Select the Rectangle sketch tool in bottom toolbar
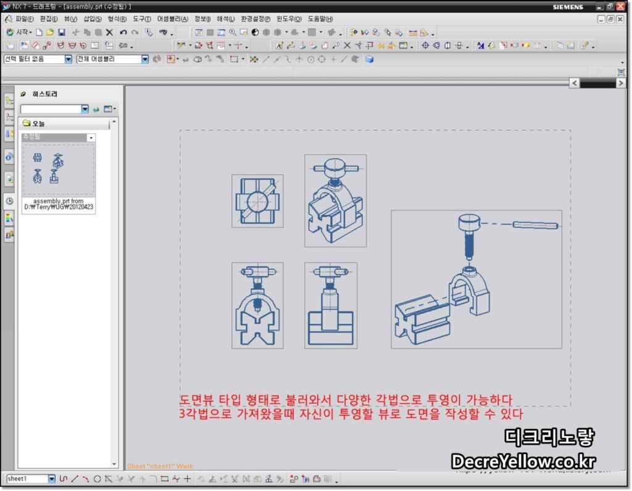 coord(164,479)
